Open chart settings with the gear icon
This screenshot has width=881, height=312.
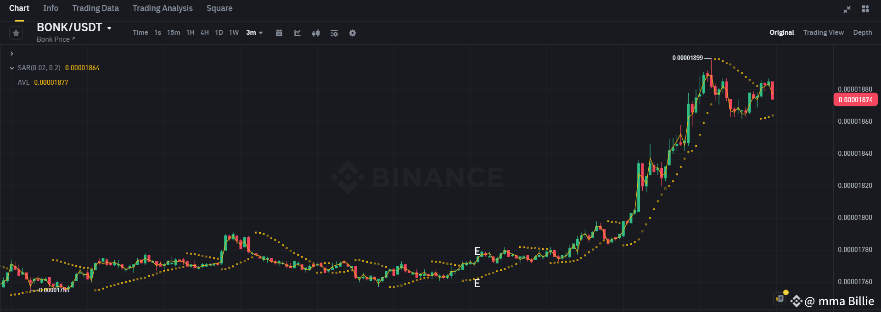tap(352, 33)
